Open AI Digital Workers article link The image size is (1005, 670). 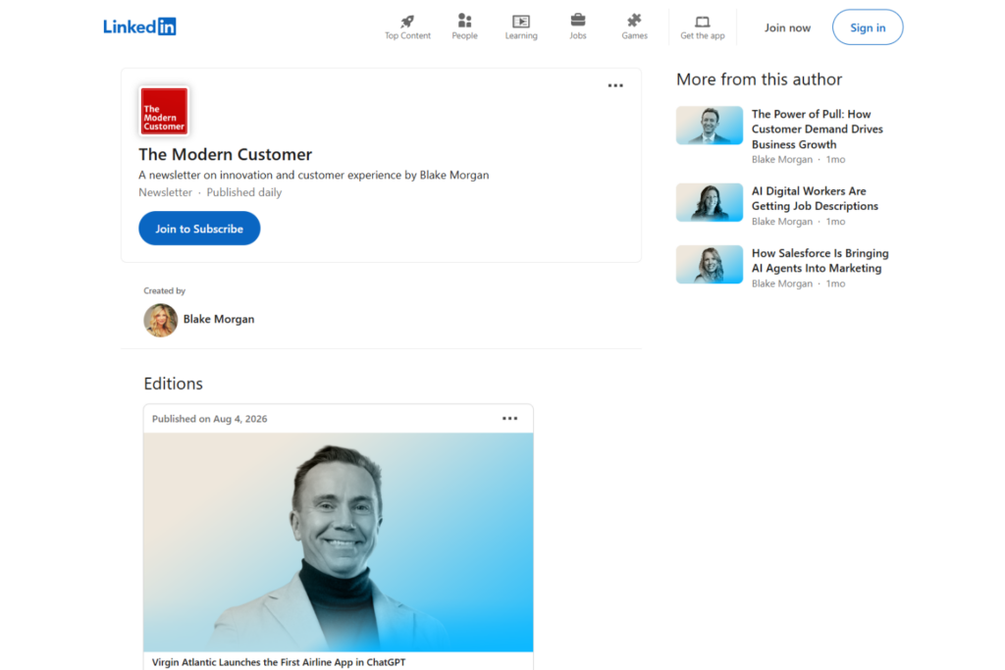(x=815, y=198)
